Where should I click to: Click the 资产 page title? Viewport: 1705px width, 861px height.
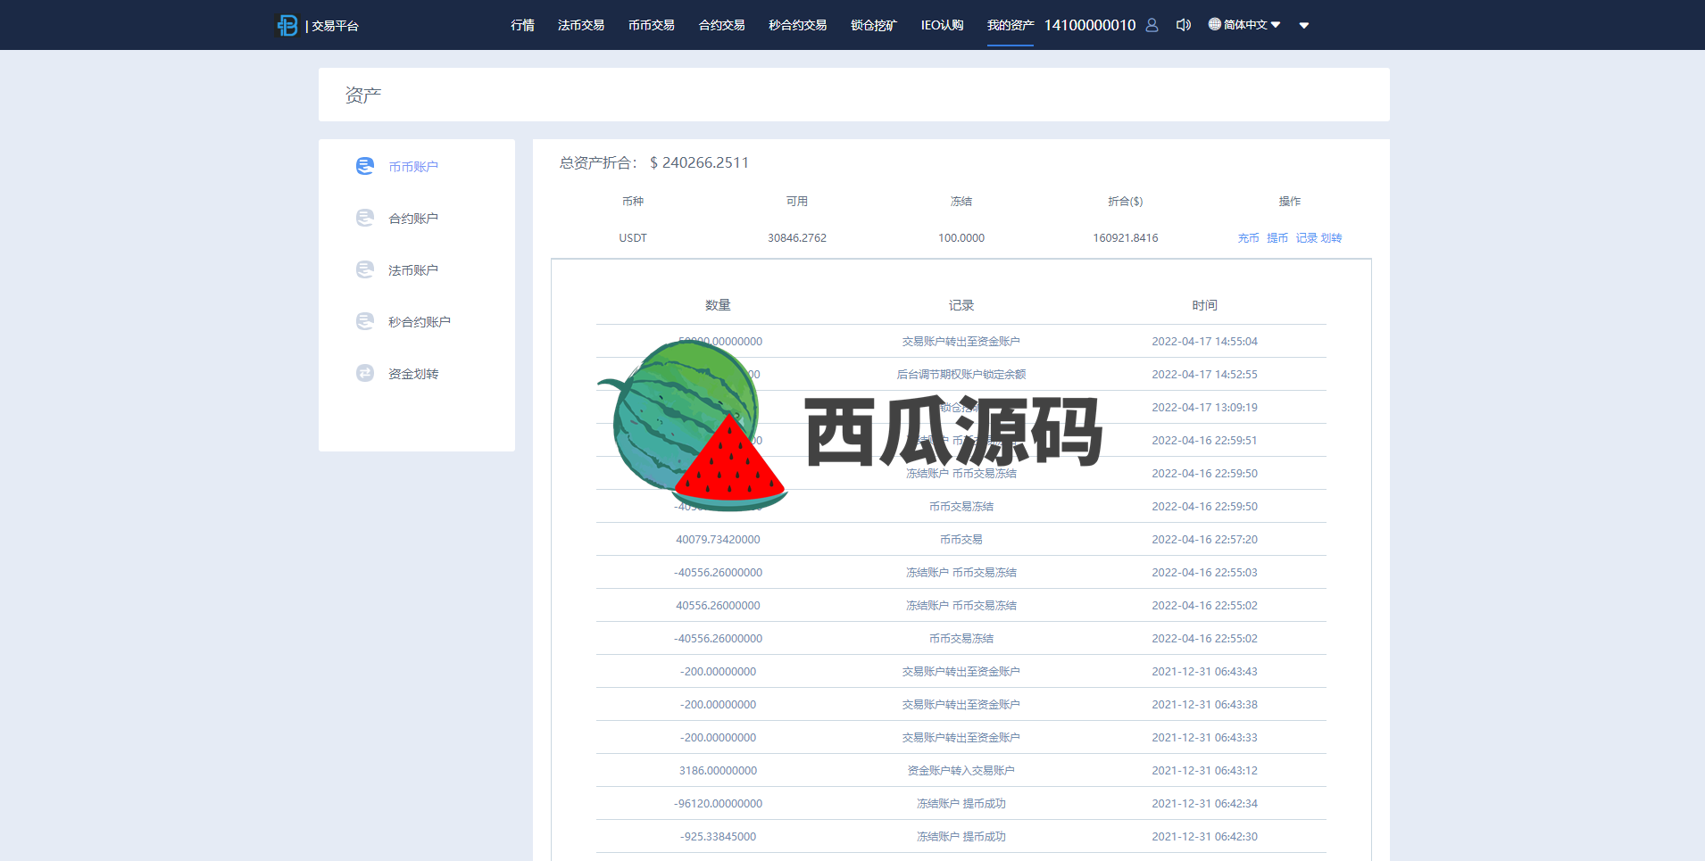(x=363, y=95)
